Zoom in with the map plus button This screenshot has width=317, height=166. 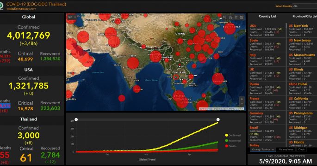242,99
